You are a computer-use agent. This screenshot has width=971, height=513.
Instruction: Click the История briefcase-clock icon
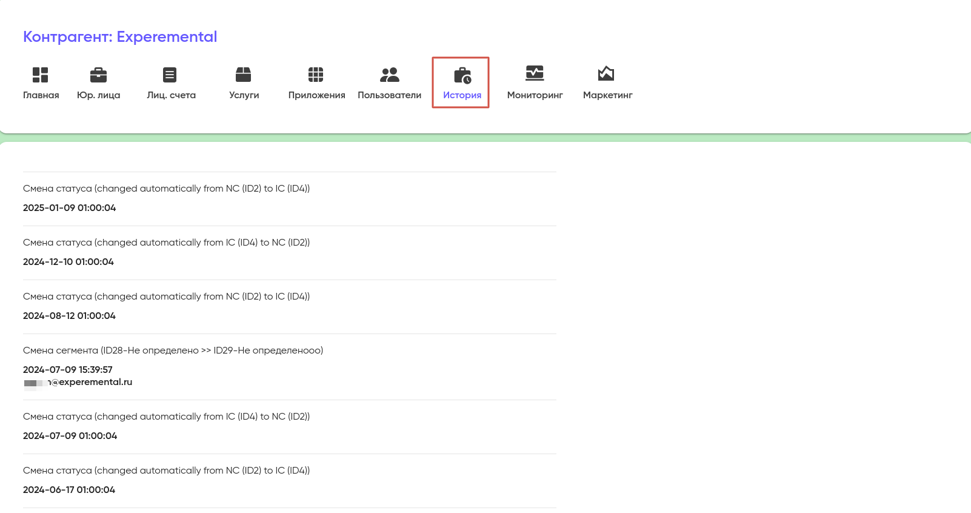pos(462,75)
